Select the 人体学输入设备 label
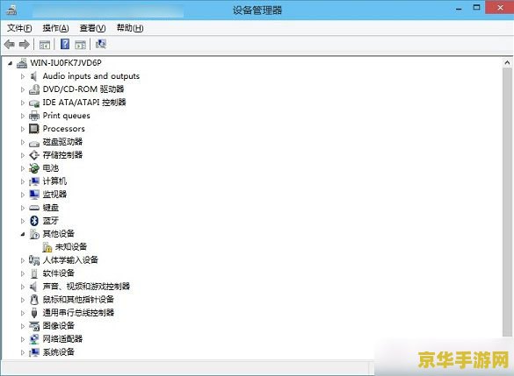This screenshot has height=376, width=514. point(70,260)
